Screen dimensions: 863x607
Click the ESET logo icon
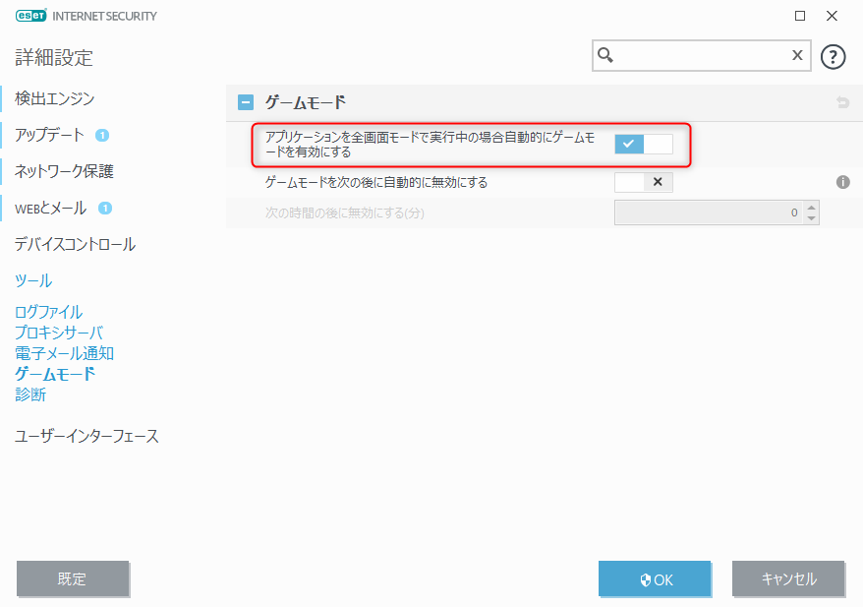click(x=30, y=15)
